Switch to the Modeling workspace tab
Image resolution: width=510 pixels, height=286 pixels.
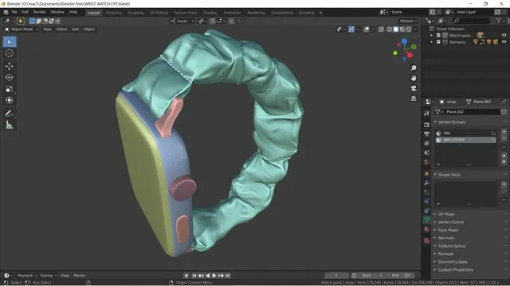(x=114, y=13)
